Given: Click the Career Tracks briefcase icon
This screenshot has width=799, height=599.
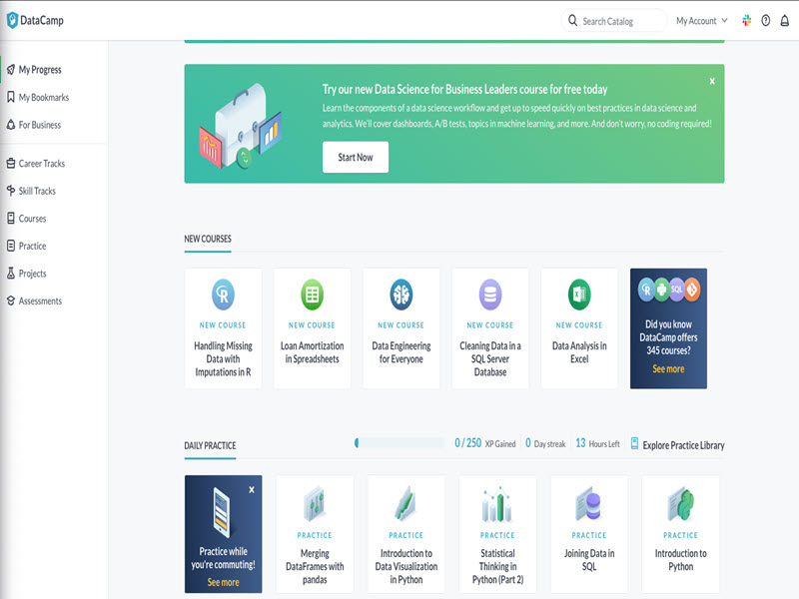Looking at the screenshot, I should point(11,163).
